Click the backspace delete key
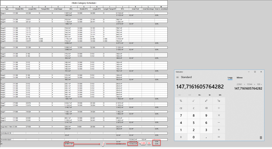This screenshot has height=149, width=272. pyautogui.click(x=206, y=108)
